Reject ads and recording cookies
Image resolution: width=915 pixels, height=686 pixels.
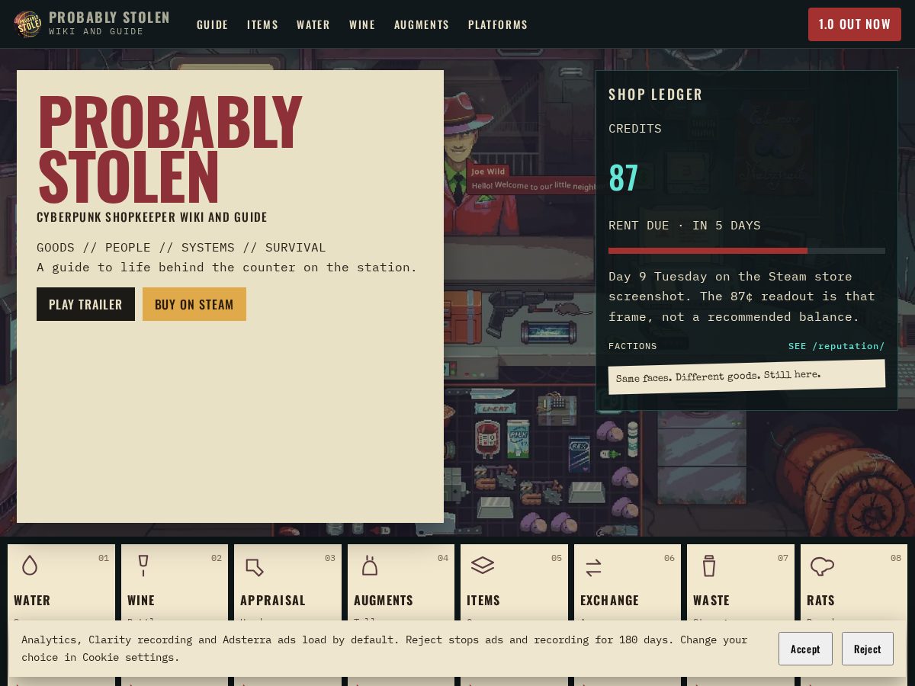point(868,649)
